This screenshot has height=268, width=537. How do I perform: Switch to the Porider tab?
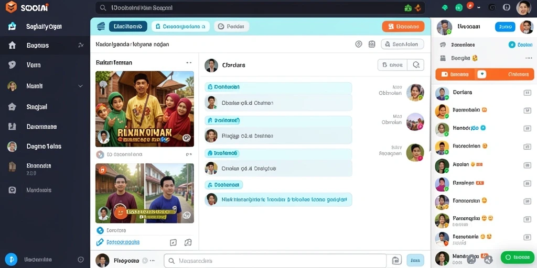(x=231, y=26)
